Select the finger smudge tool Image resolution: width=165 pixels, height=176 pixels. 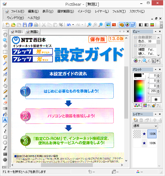pos(5,86)
